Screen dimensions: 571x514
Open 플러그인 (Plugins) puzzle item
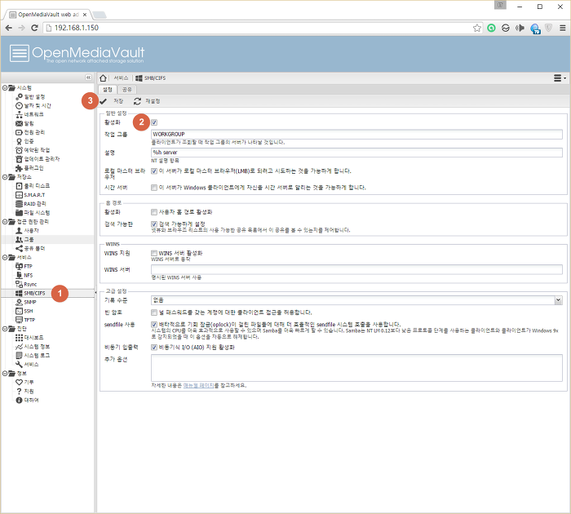tap(29, 168)
